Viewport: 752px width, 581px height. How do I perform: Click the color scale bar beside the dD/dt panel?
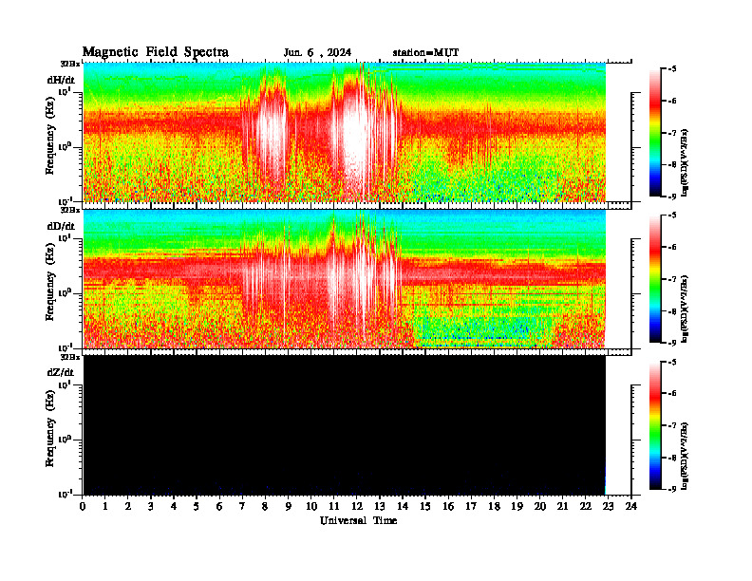coord(655,279)
